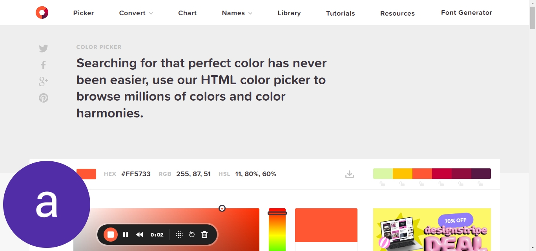This screenshot has width=536, height=251.
Task: Open the designstripe deal advertisement
Action: click(x=432, y=229)
